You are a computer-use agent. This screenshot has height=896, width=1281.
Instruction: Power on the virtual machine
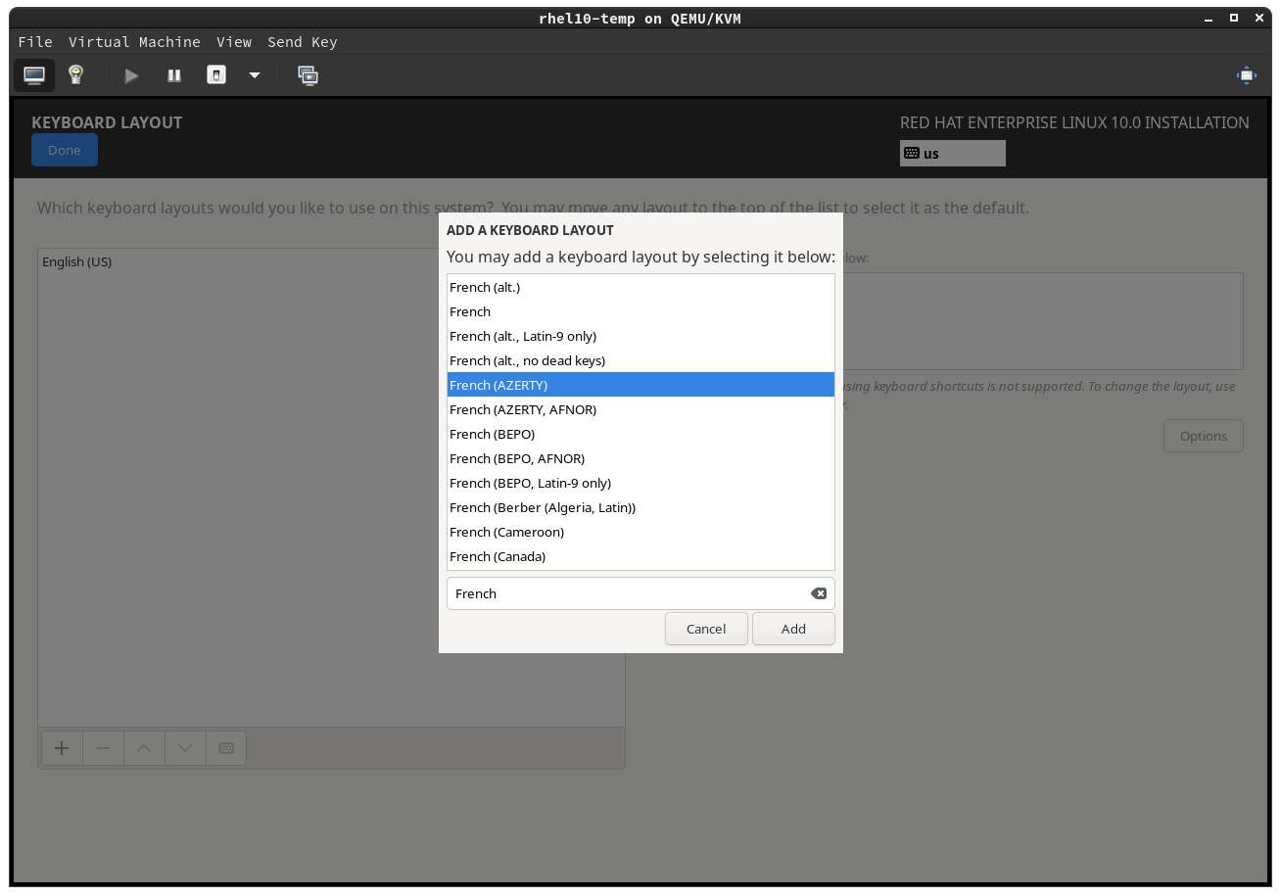[131, 75]
